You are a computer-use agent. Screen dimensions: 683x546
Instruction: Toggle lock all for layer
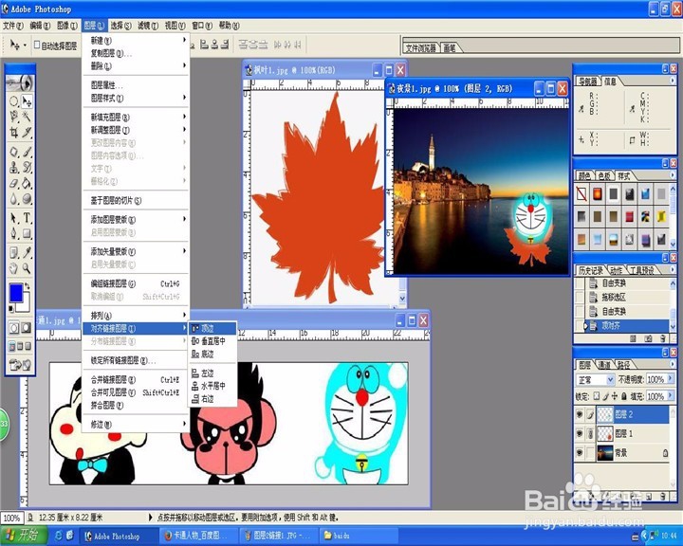point(624,396)
